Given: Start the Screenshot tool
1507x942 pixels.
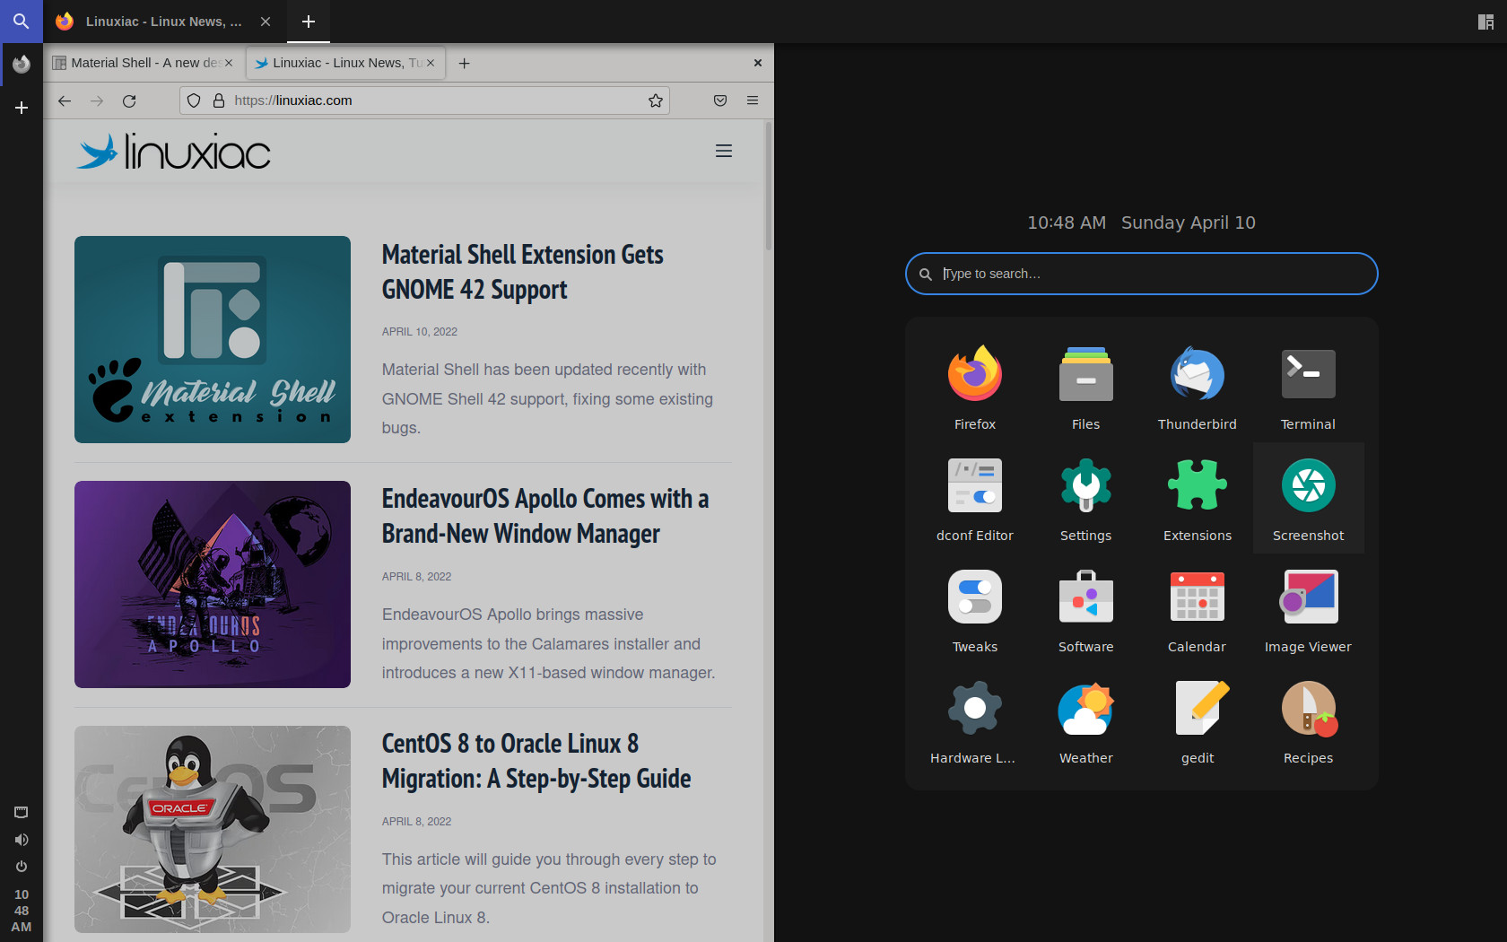Looking at the screenshot, I should 1308,498.
